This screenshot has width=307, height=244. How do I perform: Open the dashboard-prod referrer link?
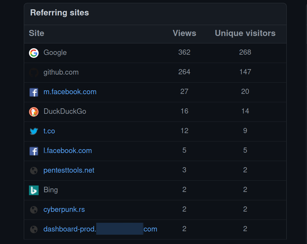click(100, 229)
